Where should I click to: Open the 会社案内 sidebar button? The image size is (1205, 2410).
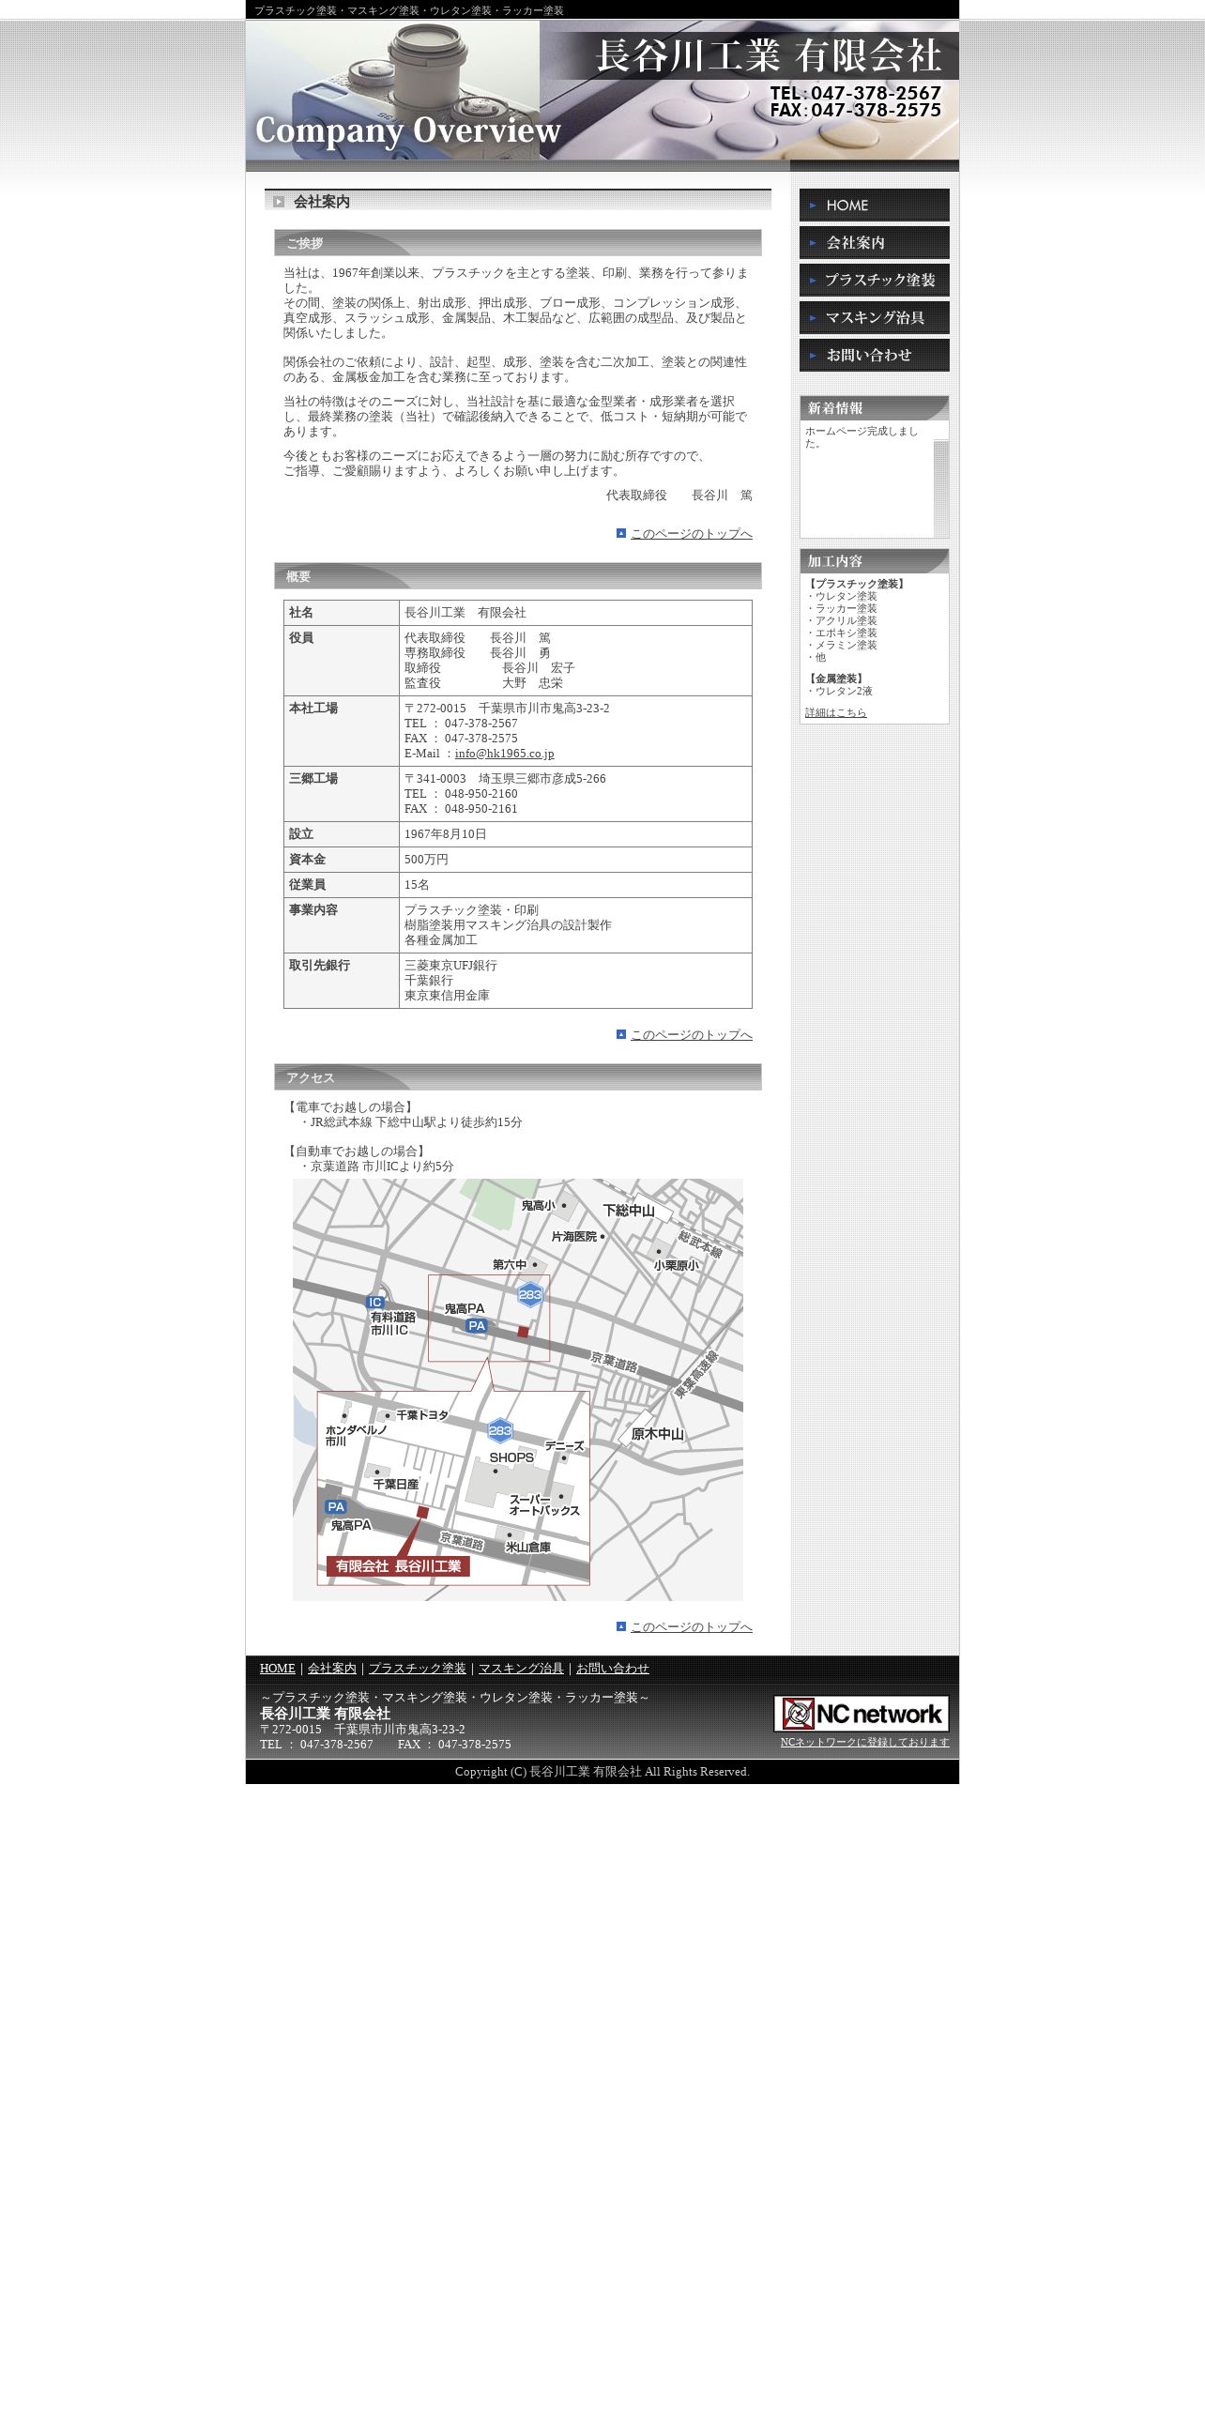tap(874, 242)
